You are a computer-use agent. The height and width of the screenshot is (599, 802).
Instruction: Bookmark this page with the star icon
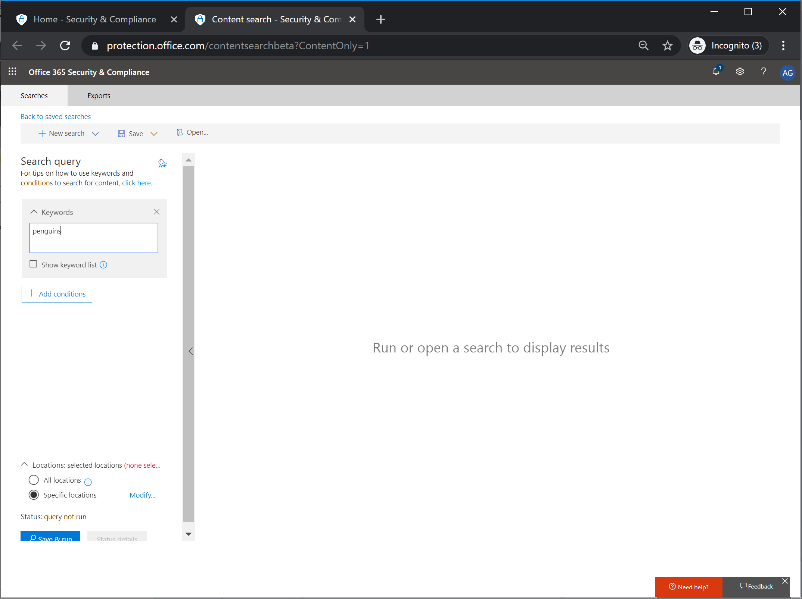point(667,46)
